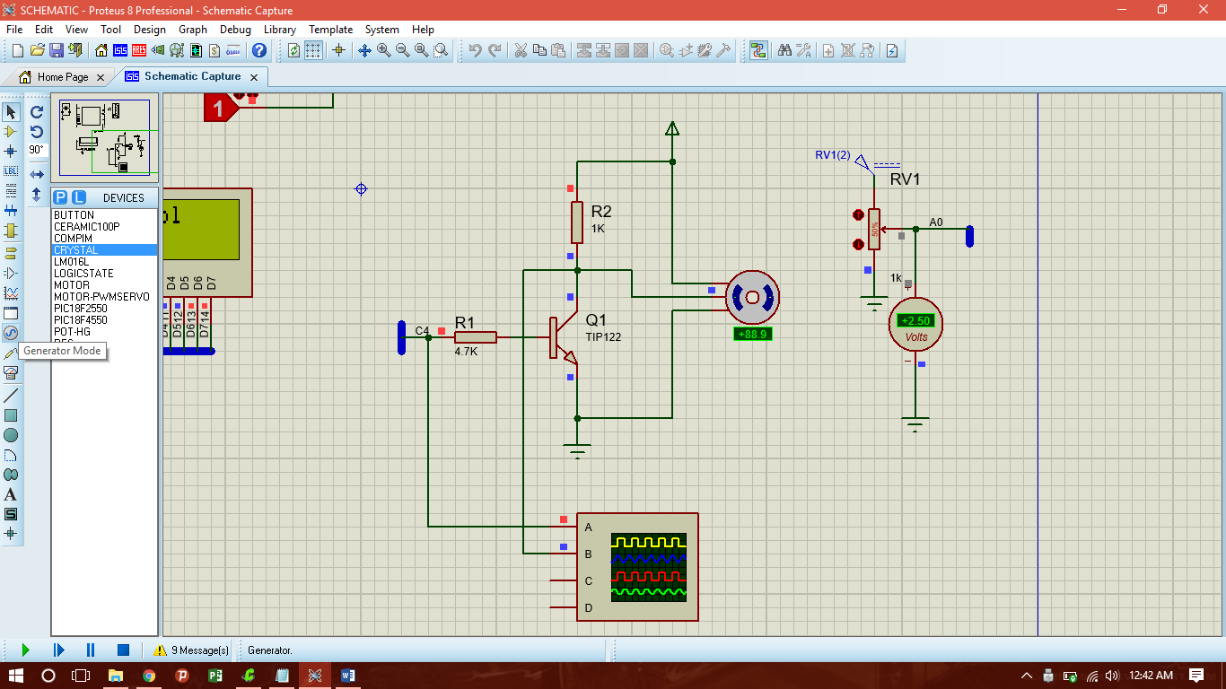Select 2D Graphics Symbol (S) tool
This screenshot has width=1226, height=689.
pos(11,514)
